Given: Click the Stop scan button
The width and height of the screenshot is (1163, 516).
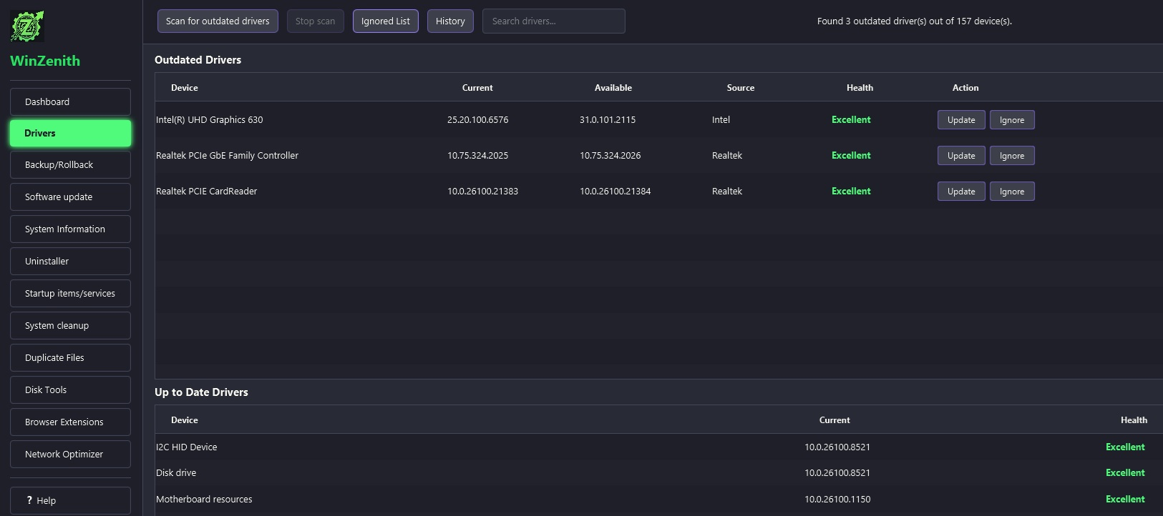Looking at the screenshot, I should (316, 21).
